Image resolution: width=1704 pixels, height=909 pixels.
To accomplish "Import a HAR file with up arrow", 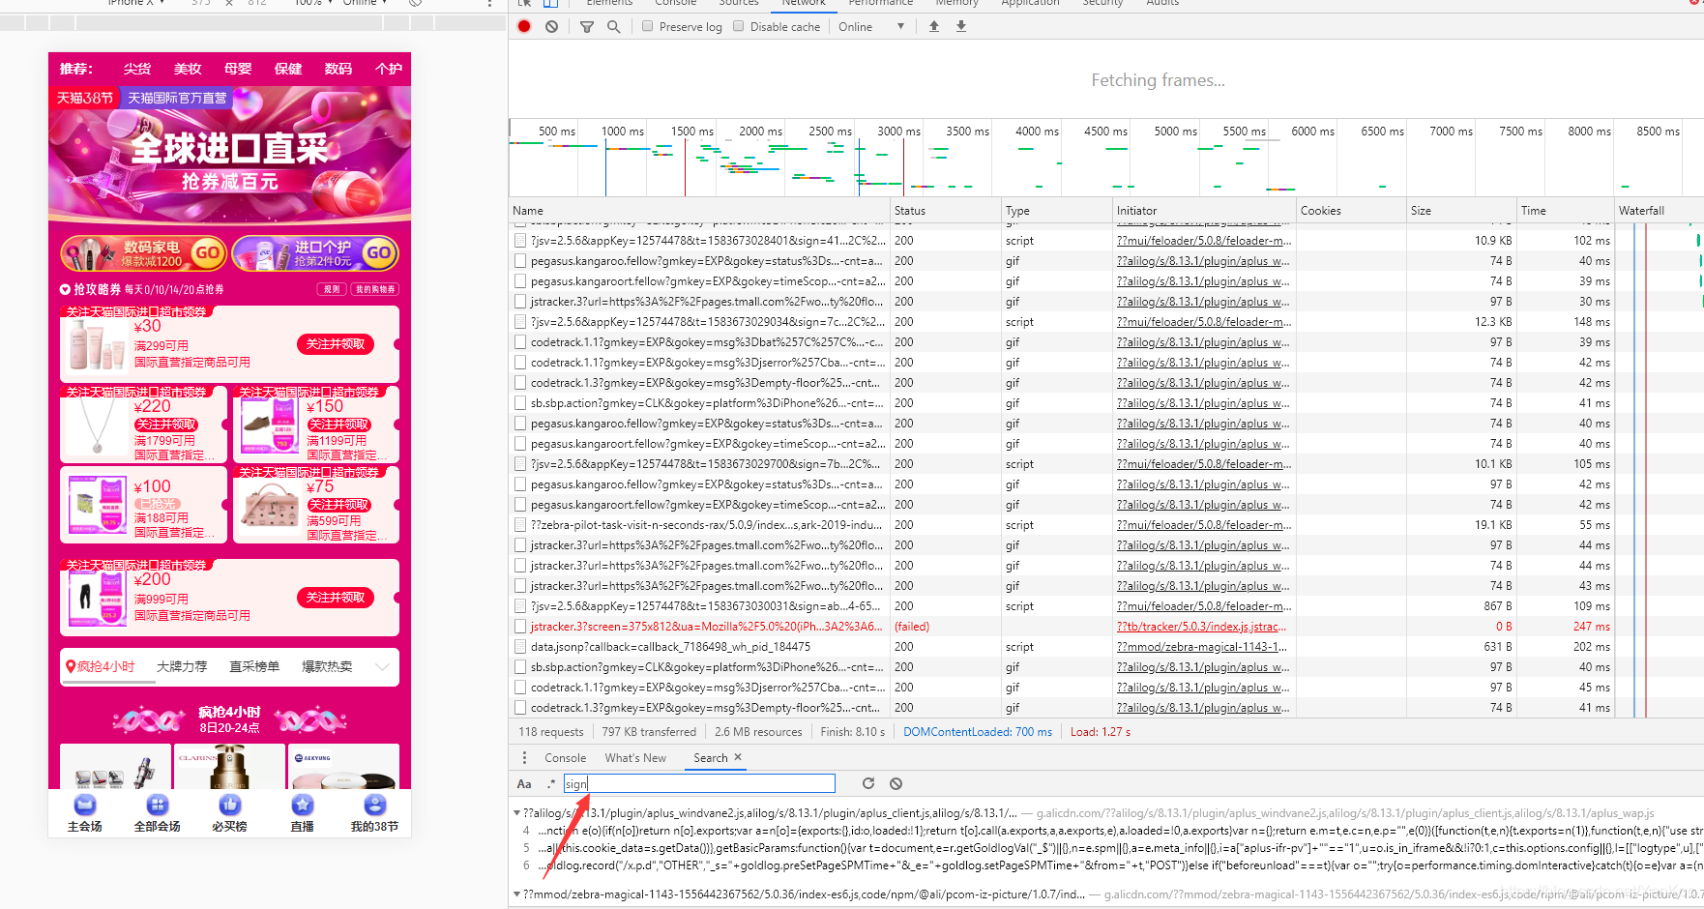I will click(934, 27).
